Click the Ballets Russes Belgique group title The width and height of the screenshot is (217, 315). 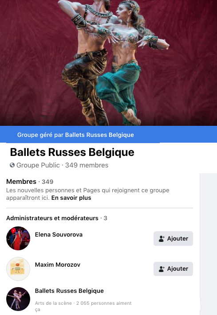point(72,152)
